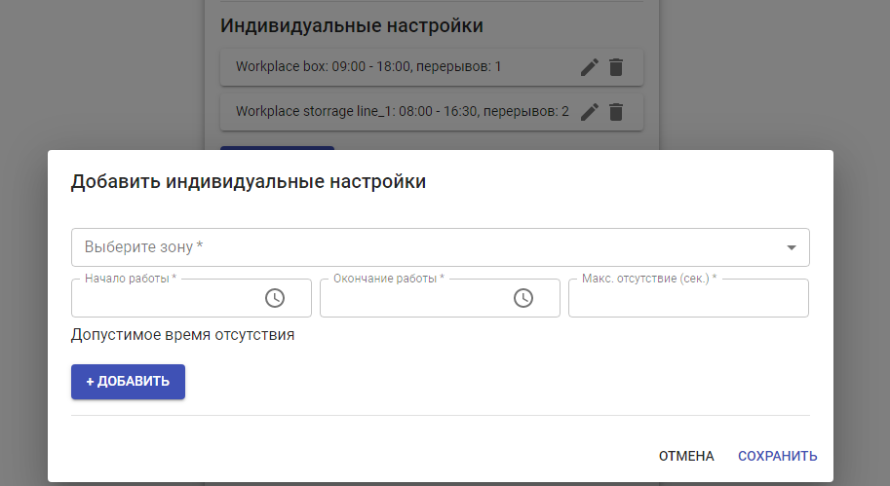Open time picker for Начало работы
The width and height of the screenshot is (890, 486).
275,298
